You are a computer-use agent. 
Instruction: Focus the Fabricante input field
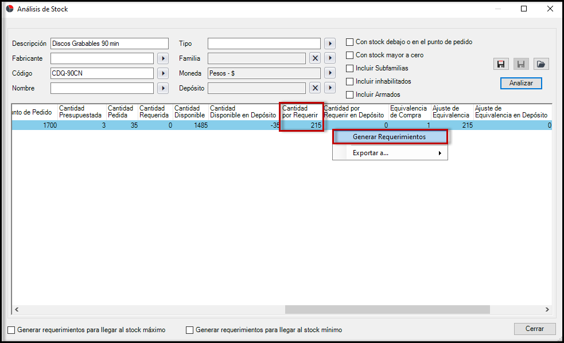102,58
